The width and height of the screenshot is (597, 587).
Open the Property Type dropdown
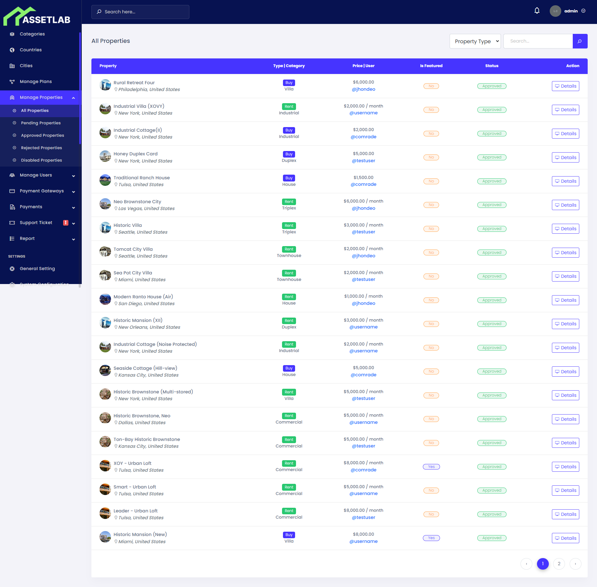475,41
